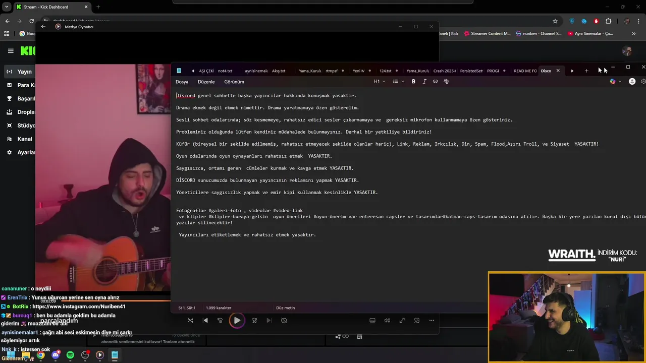
Task: Open the Görünüm menu in Notepad
Action: tap(234, 82)
